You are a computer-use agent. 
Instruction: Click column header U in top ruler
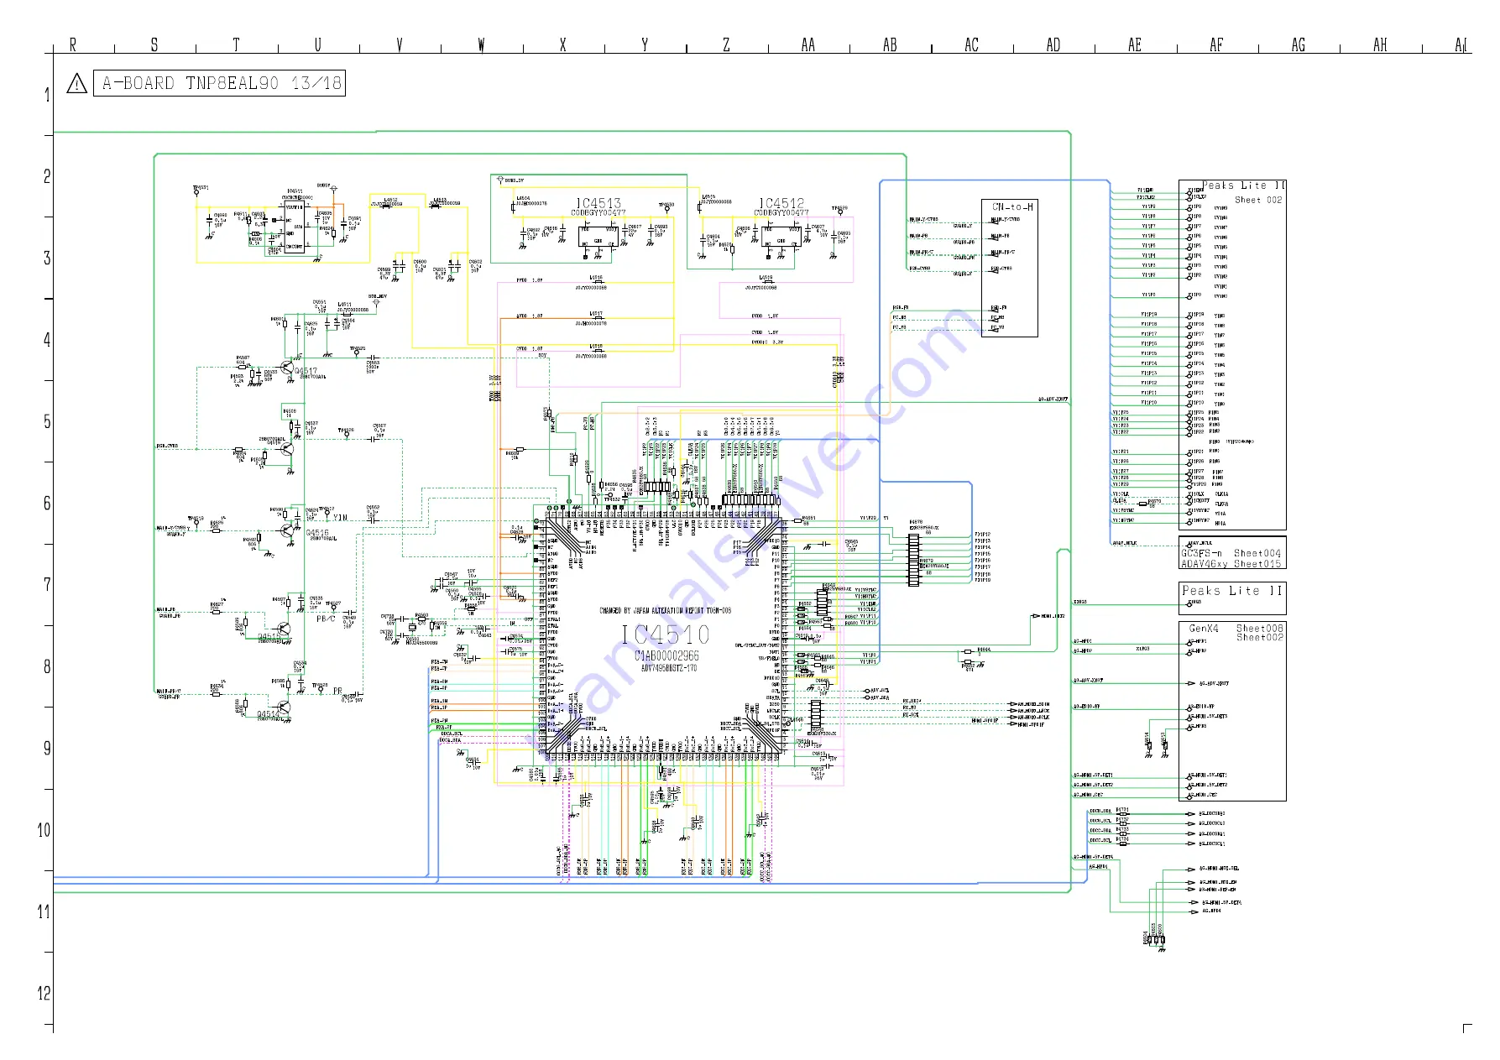point(317,44)
